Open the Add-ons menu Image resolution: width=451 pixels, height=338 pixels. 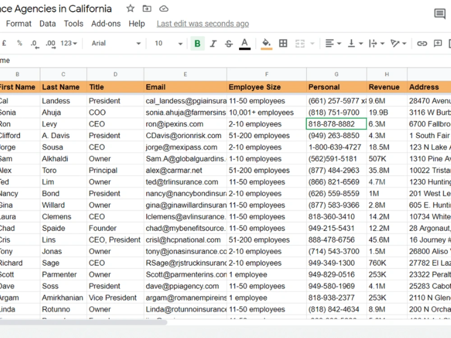(x=106, y=23)
